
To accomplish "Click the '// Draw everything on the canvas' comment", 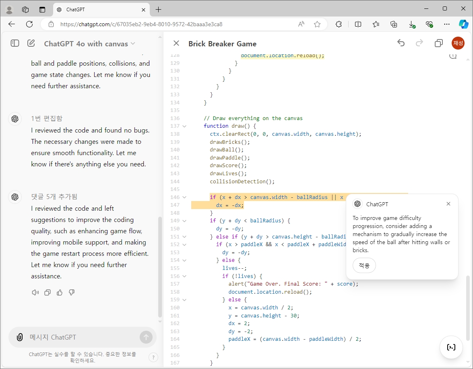I will 253,118.
